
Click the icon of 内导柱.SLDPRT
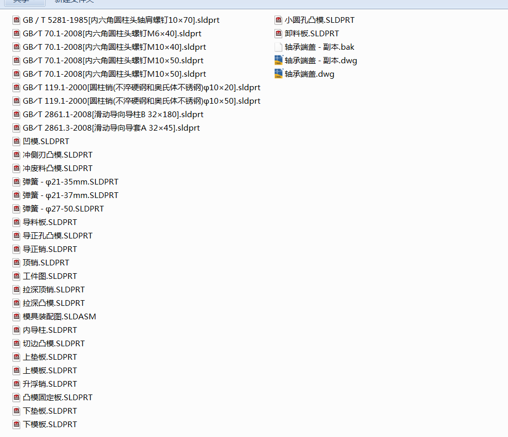[17, 330]
